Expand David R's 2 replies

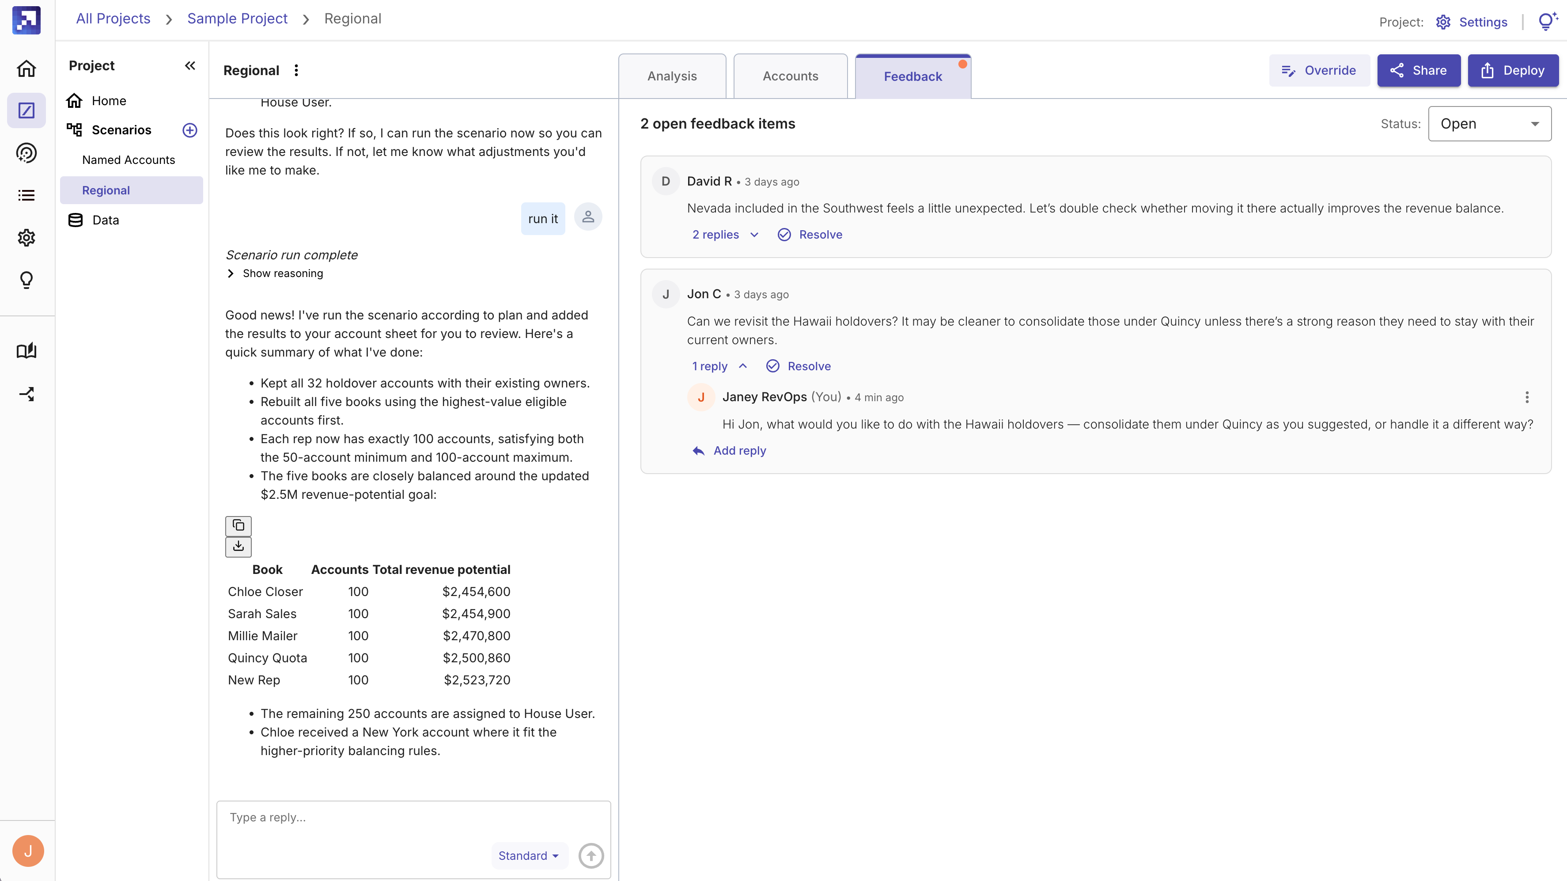click(725, 234)
